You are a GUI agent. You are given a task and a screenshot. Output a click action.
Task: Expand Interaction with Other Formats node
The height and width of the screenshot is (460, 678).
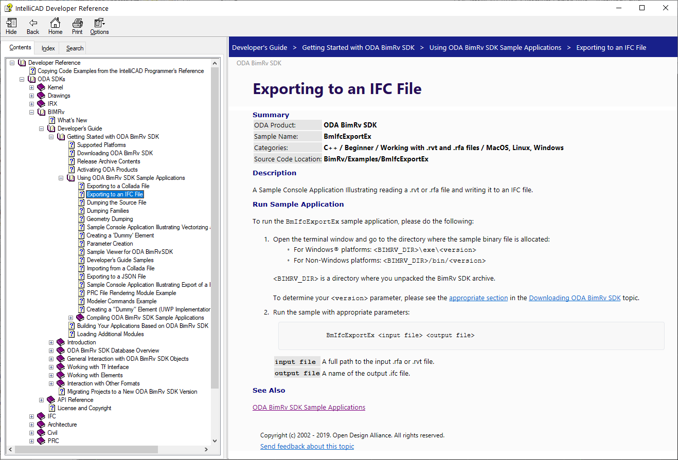(51, 383)
